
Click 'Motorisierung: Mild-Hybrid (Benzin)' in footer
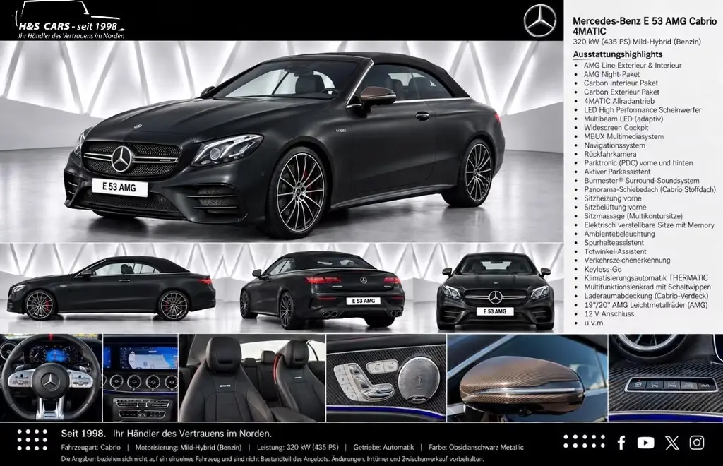coord(189,447)
